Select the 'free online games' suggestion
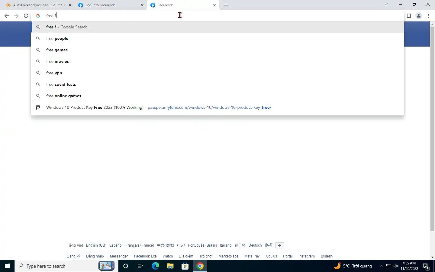Image resolution: width=435 pixels, height=272 pixels. (217, 96)
